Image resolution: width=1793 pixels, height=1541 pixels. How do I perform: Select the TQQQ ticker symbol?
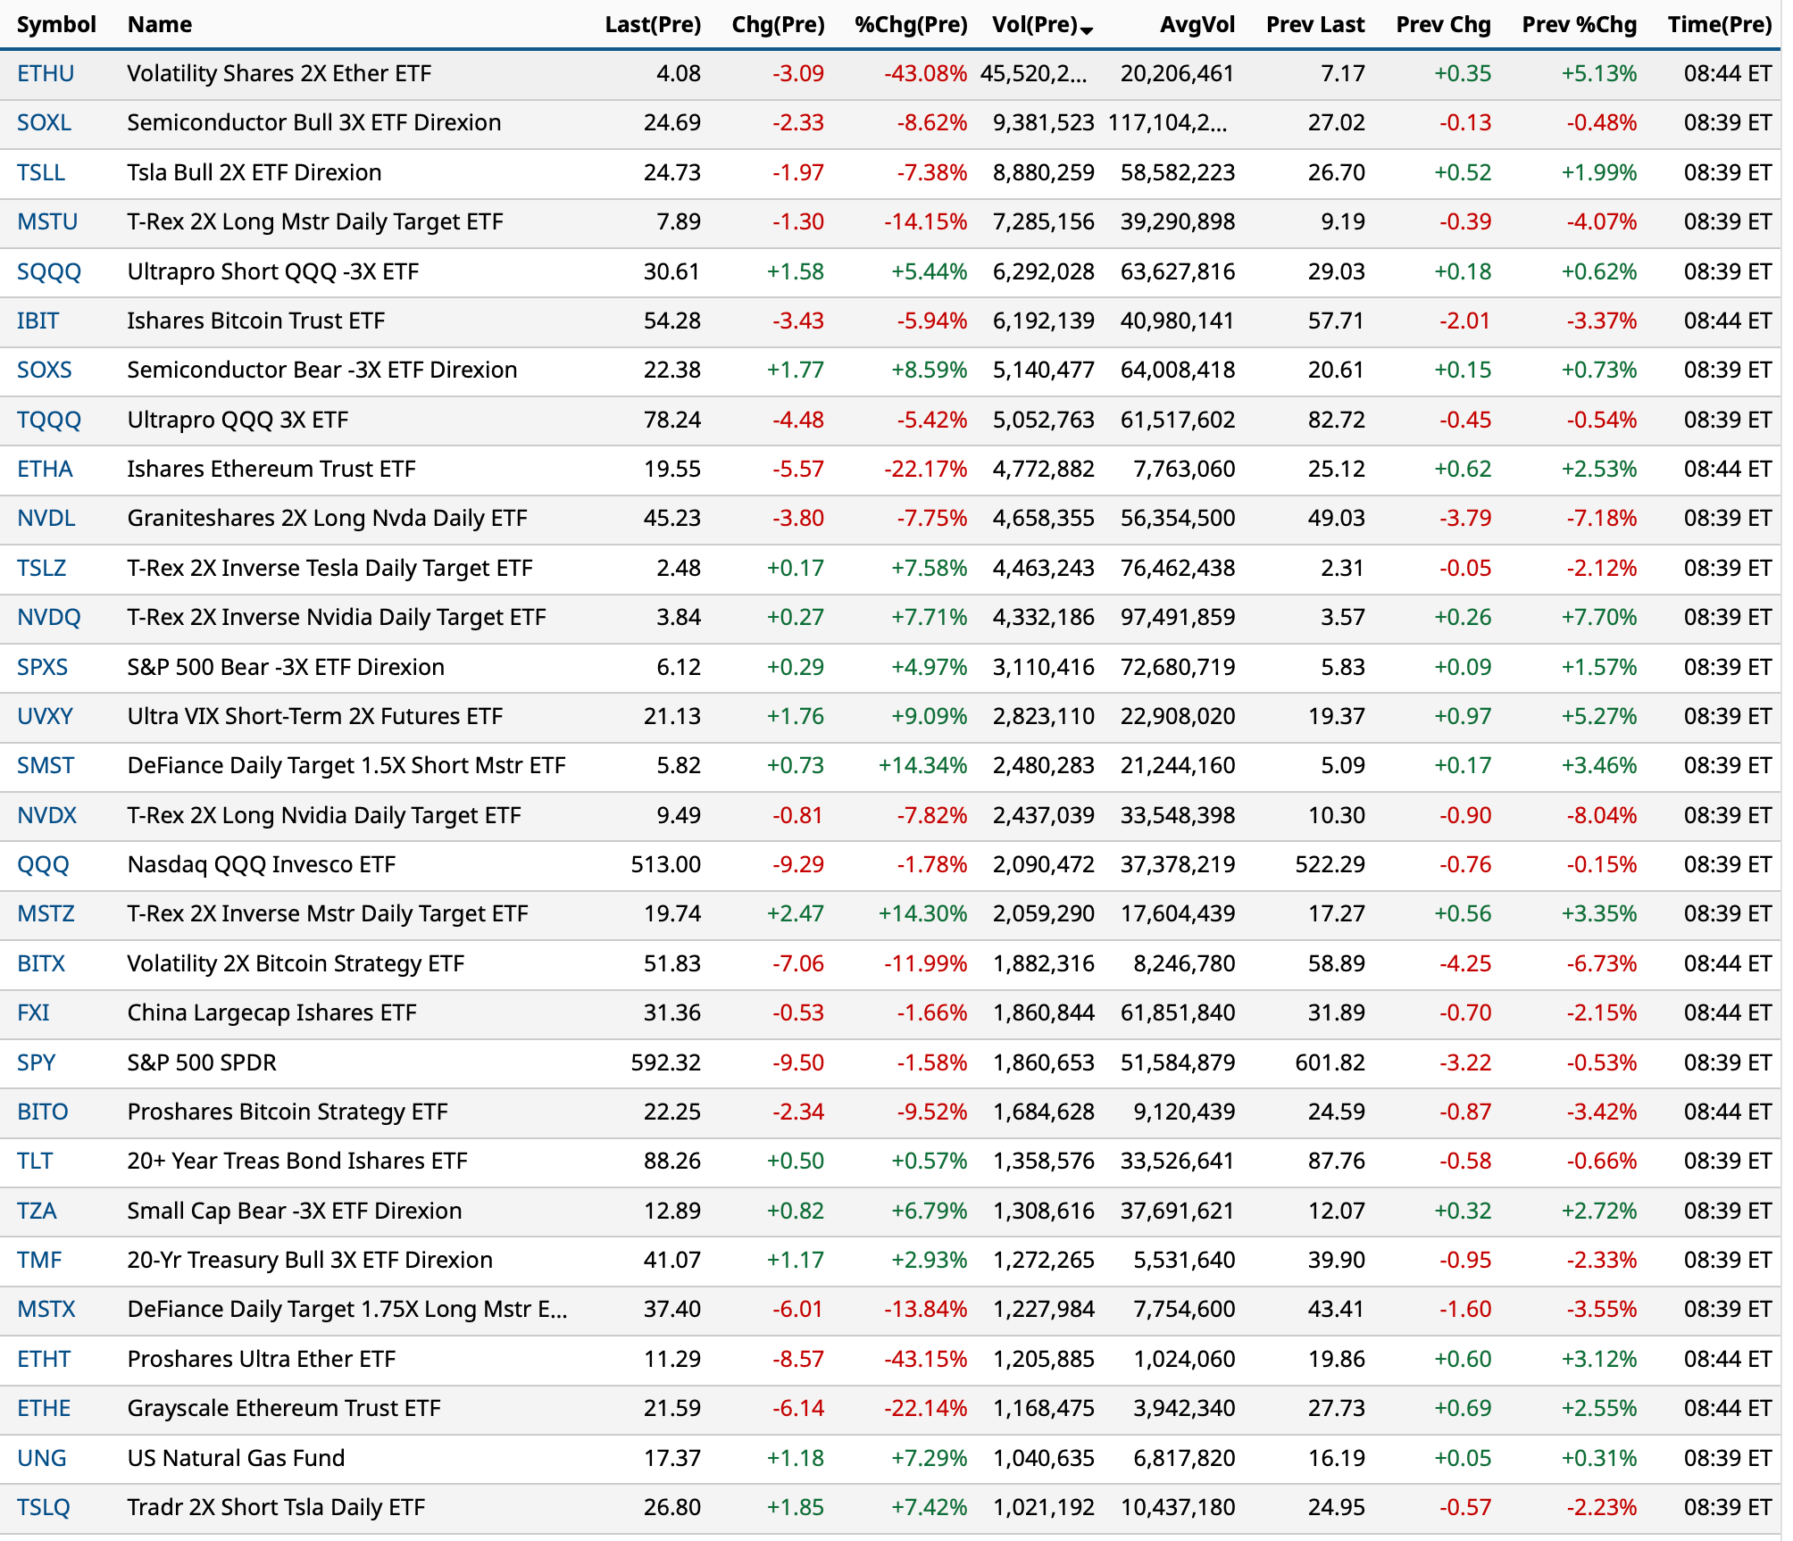pos(49,421)
